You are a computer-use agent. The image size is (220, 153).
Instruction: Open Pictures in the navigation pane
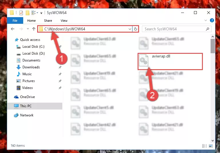29,81
